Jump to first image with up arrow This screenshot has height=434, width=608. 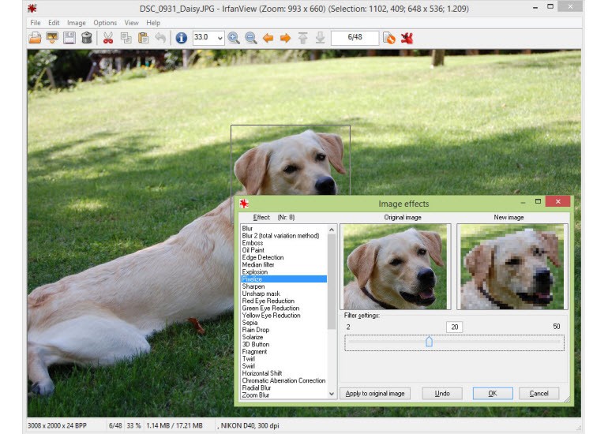(x=303, y=38)
